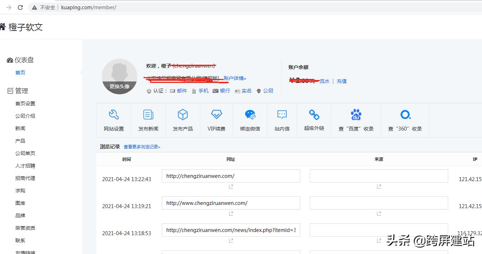Select 首页 in the sidebar
The width and height of the screenshot is (482, 254).
tap(20, 73)
